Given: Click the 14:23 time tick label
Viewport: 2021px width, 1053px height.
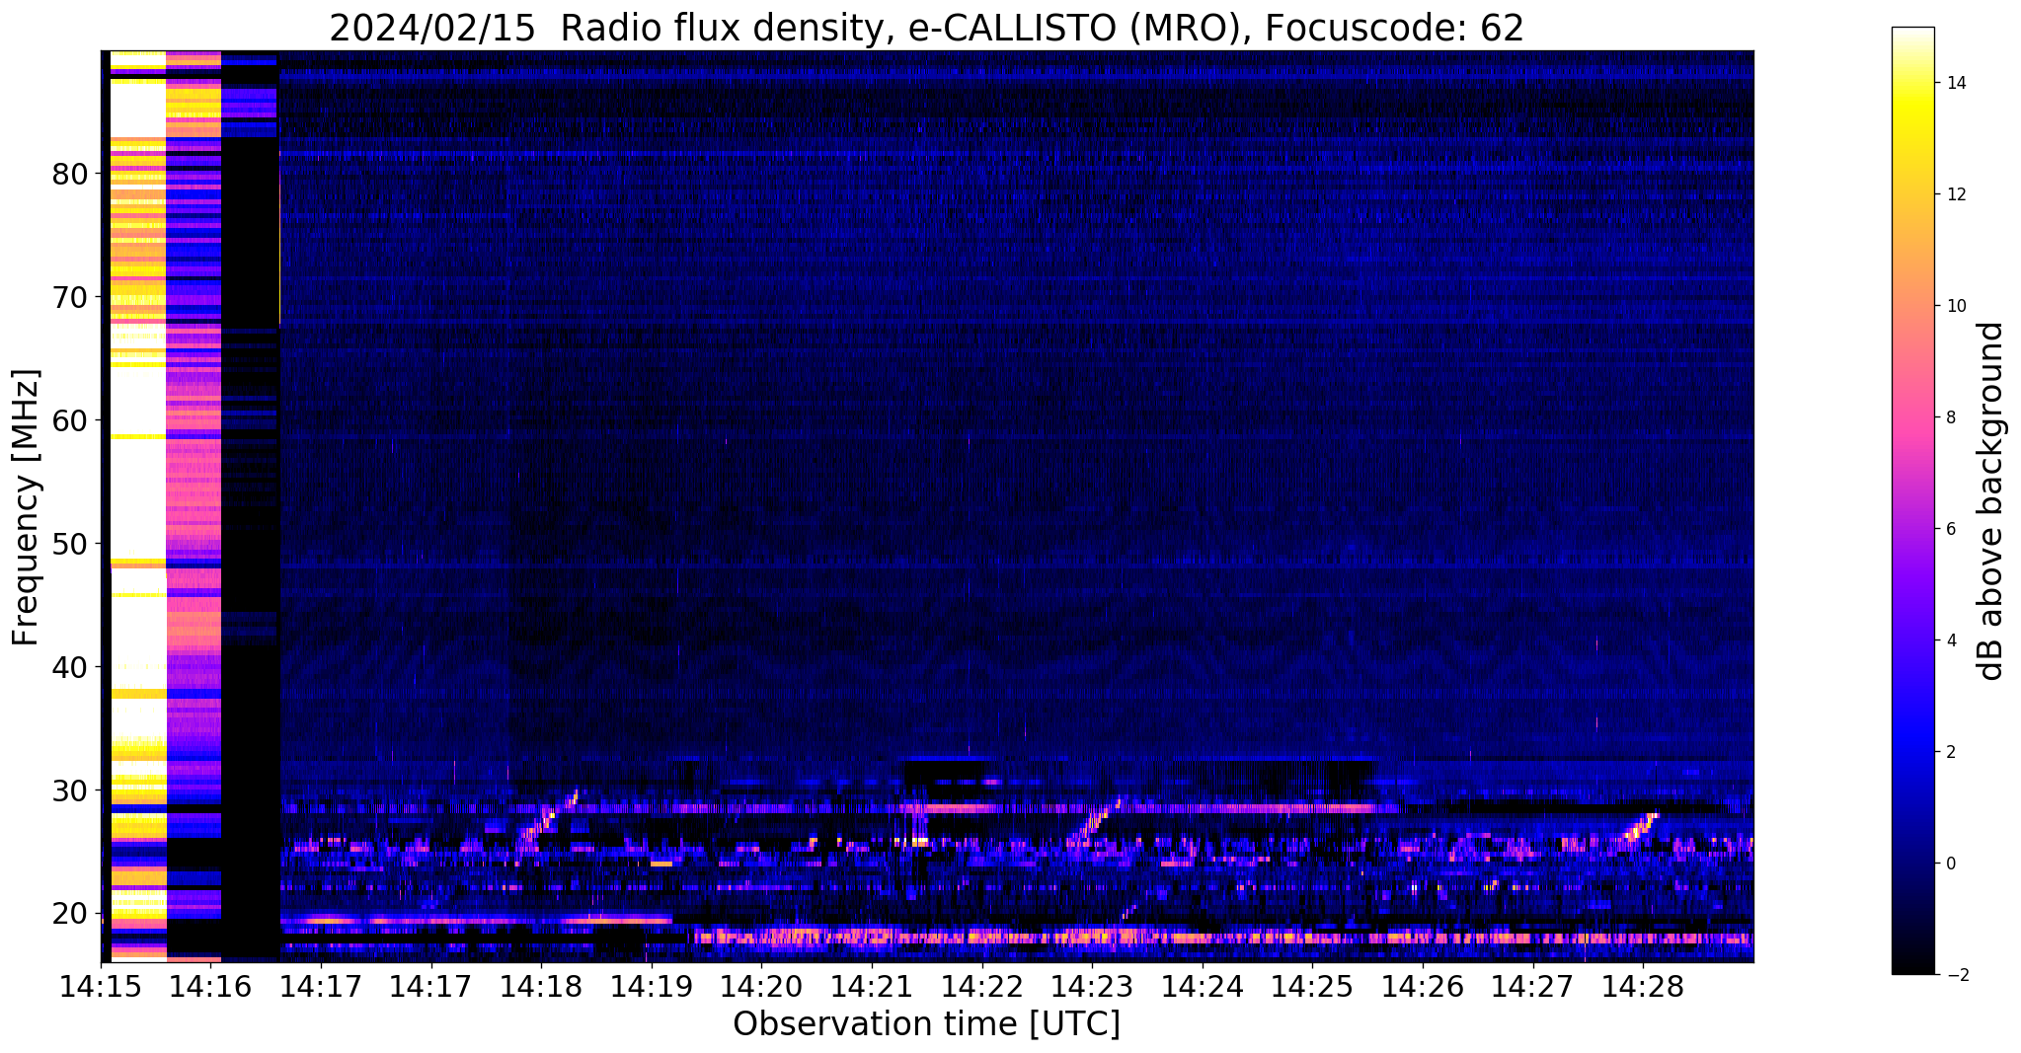Looking at the screenshot, I should (x=1092, y=986).
